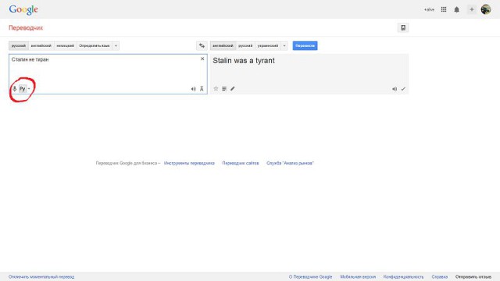This screenshot has width=500, height=281.
Task: Select русский as source language
Action: click(19, 45)
